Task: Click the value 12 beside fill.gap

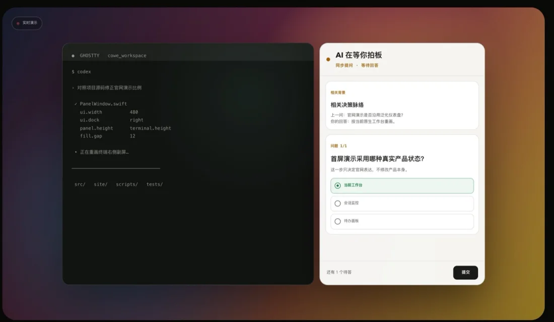Action: (x=132, y=136)
